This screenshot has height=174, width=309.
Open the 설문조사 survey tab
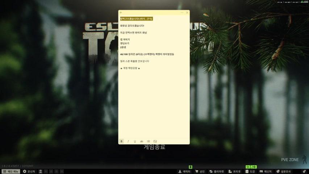coord(284,171)
